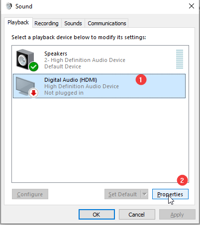
Task: Select the Digital Audio (HDMI) label
Action: click(71, 80)
